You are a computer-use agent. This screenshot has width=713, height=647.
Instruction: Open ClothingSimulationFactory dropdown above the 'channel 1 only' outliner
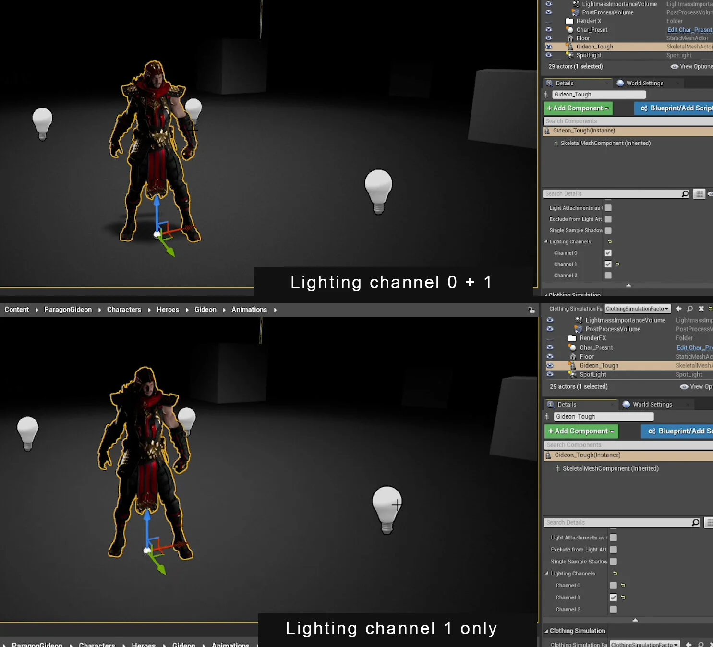638,309
